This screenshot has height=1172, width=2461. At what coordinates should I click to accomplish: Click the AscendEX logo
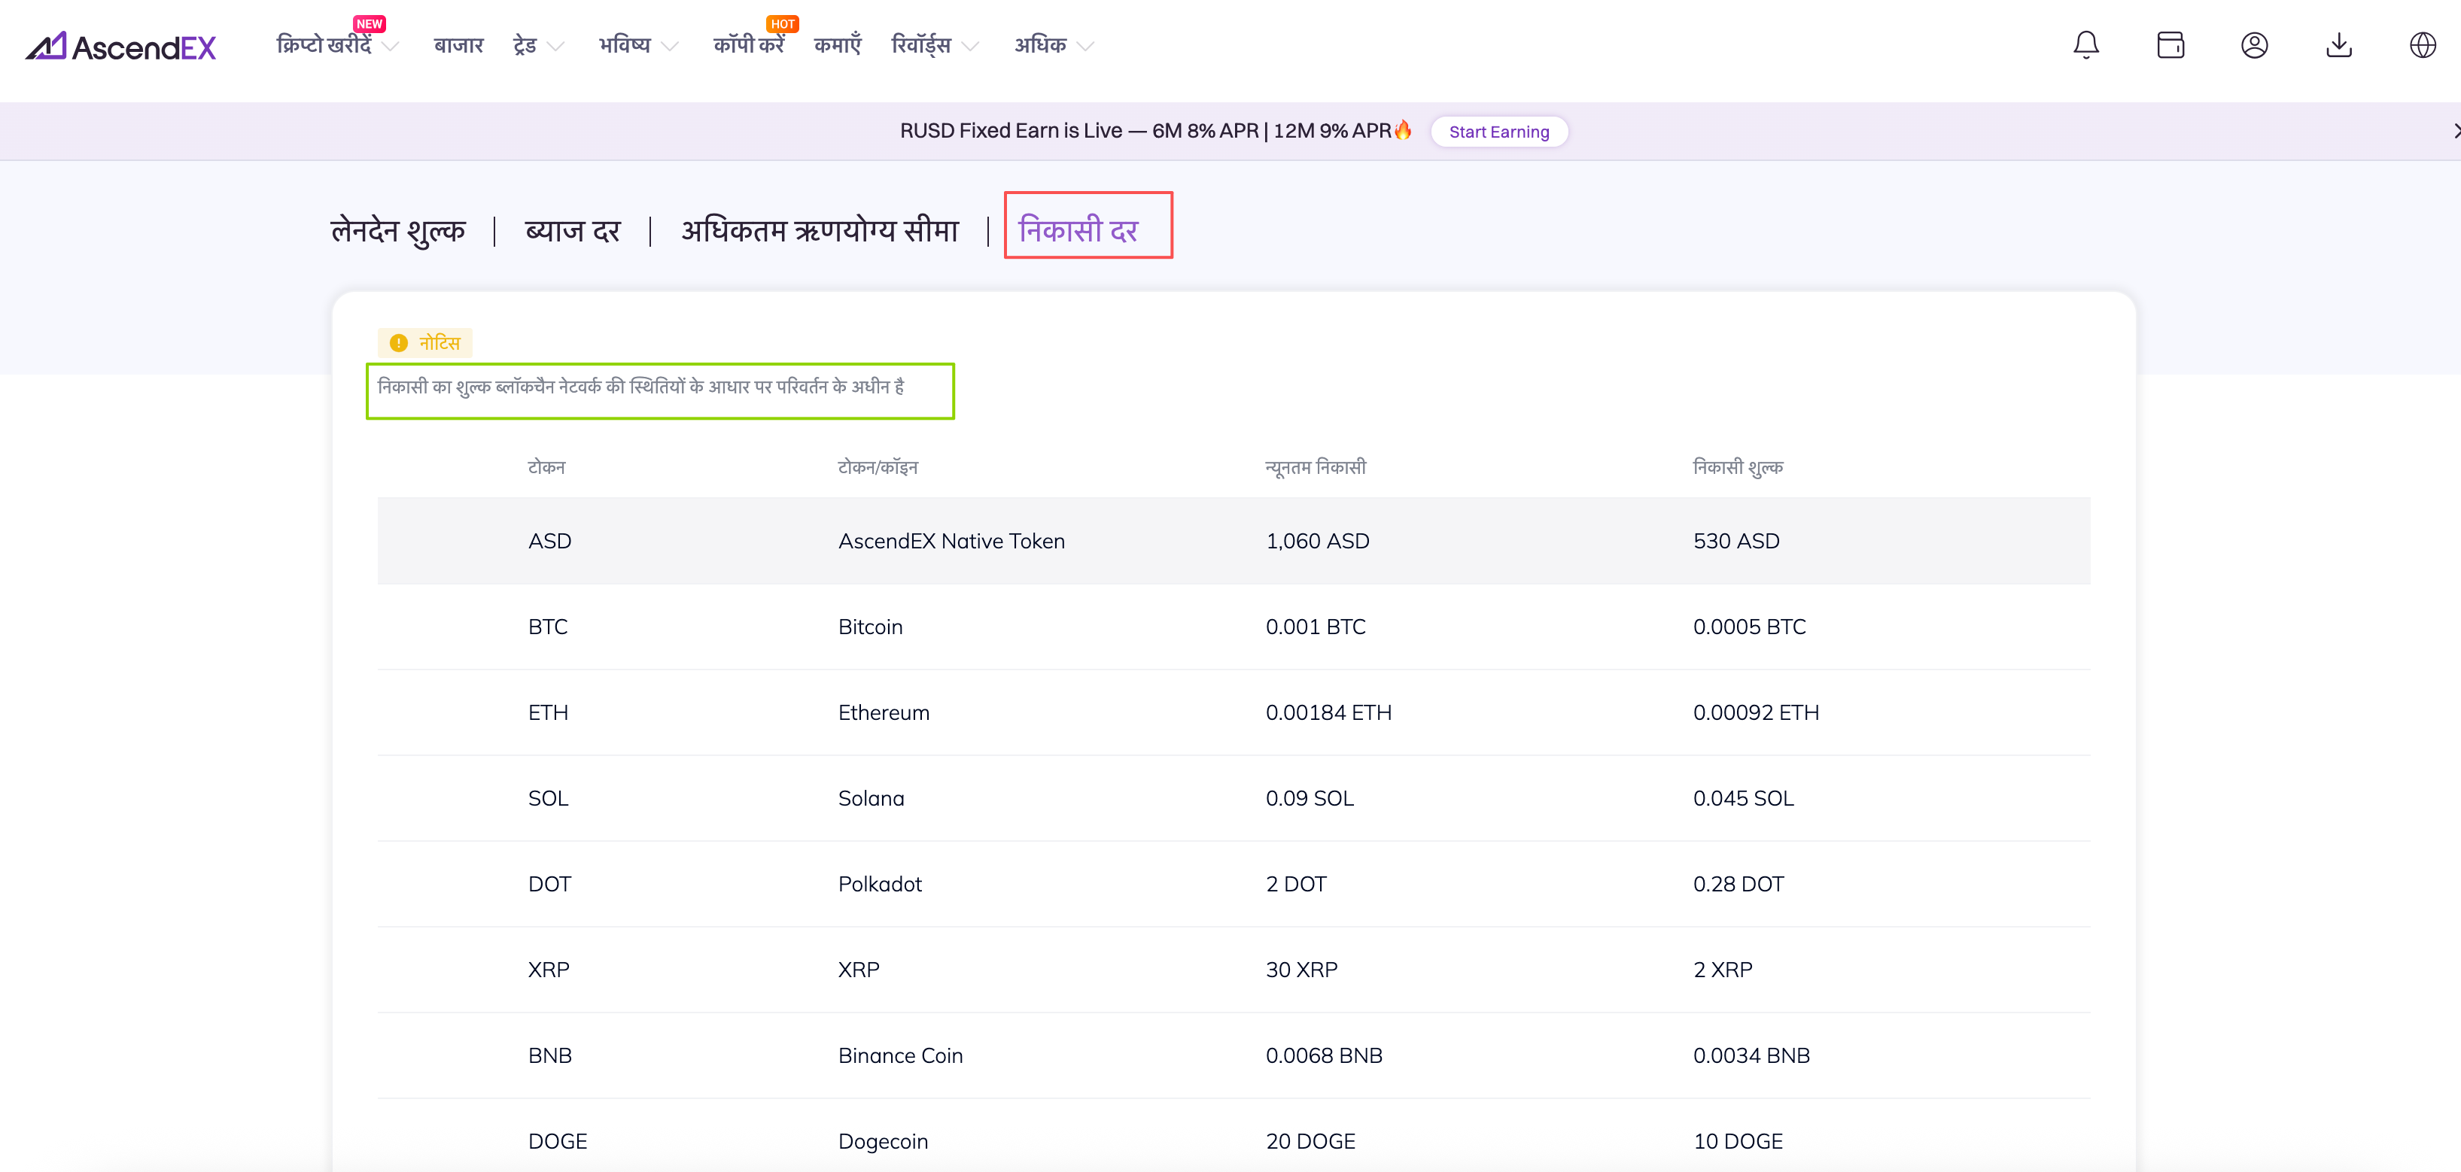coord(121,46)
